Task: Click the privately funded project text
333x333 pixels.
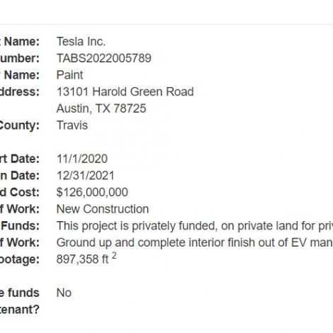Action: coord(195,226)
